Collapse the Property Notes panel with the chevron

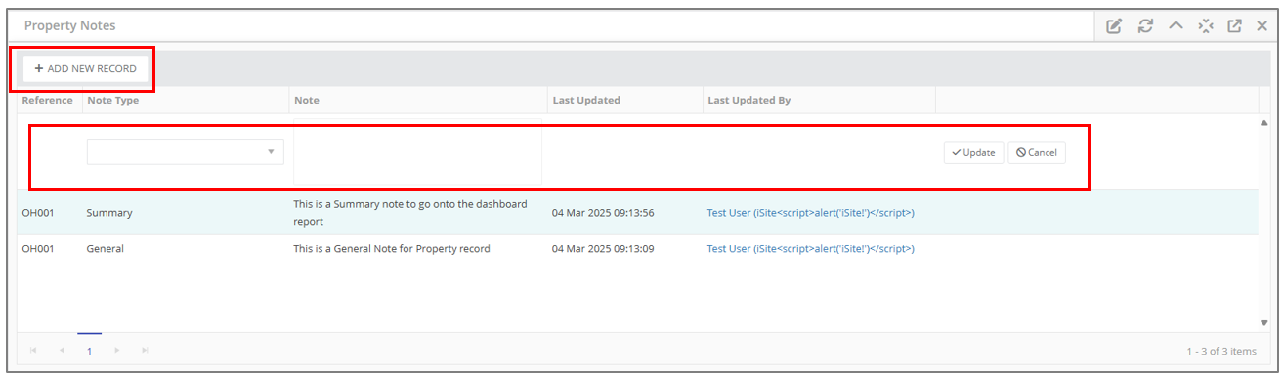click(1176, 25)
